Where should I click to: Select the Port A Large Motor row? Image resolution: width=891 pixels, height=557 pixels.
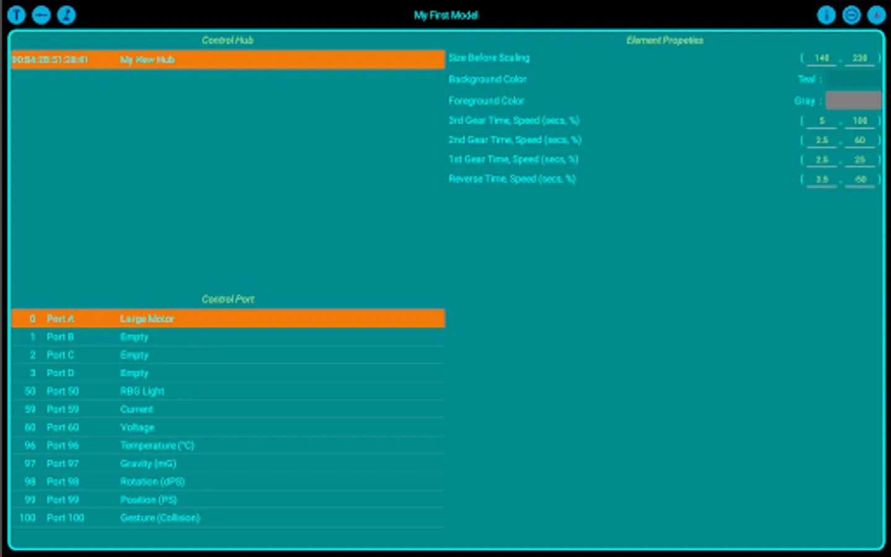click(228, 318)
